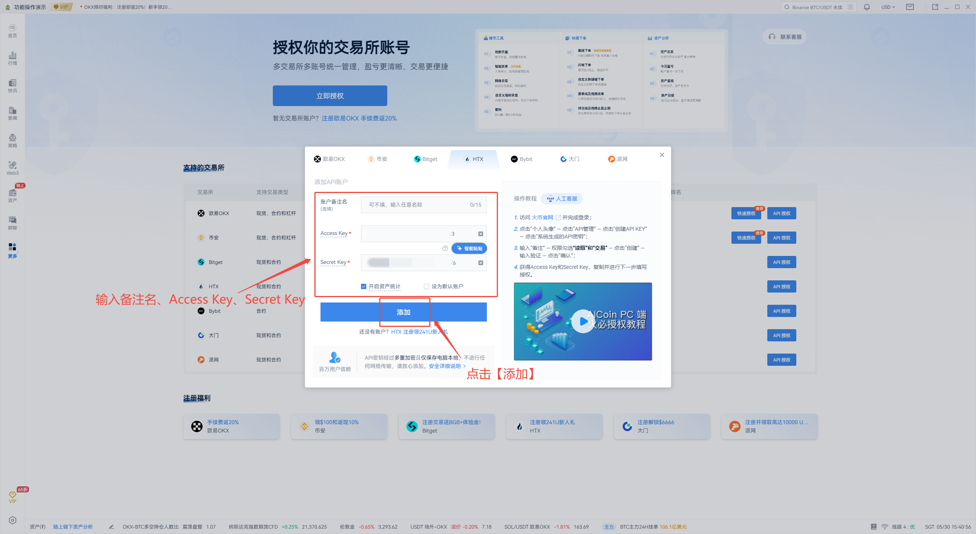Screen dimensions: 976x534
Task: Open the 策略 strategy sidebar icon
Action: [x=13, y=141]
